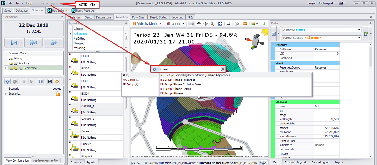Collapse the Structure section in Data panel

coord(273,45)
